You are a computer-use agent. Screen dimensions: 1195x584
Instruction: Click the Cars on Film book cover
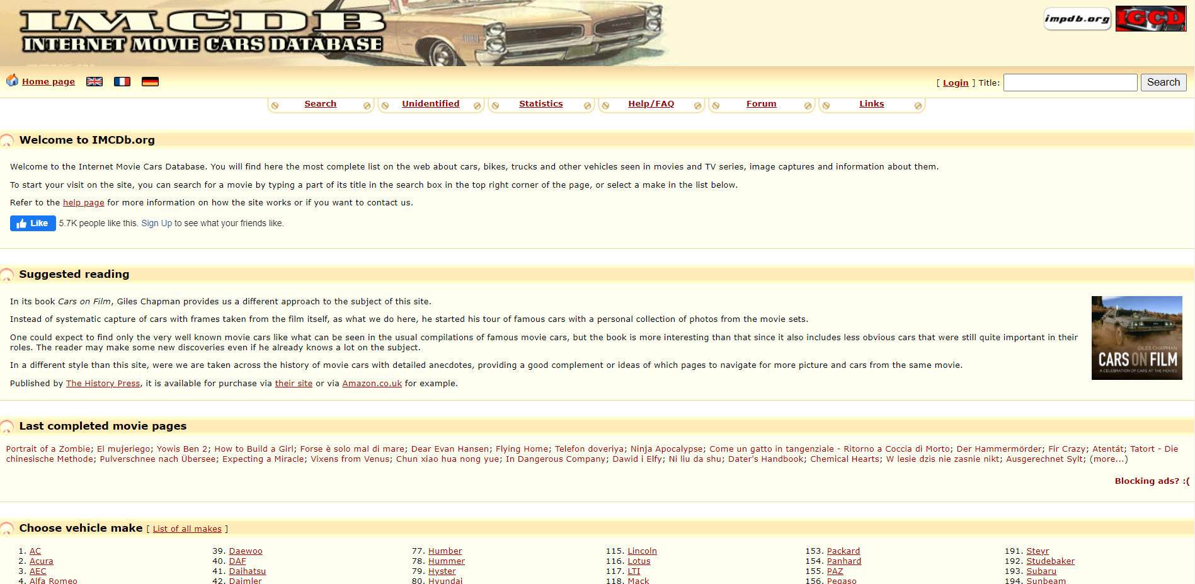coord(1137,338)
